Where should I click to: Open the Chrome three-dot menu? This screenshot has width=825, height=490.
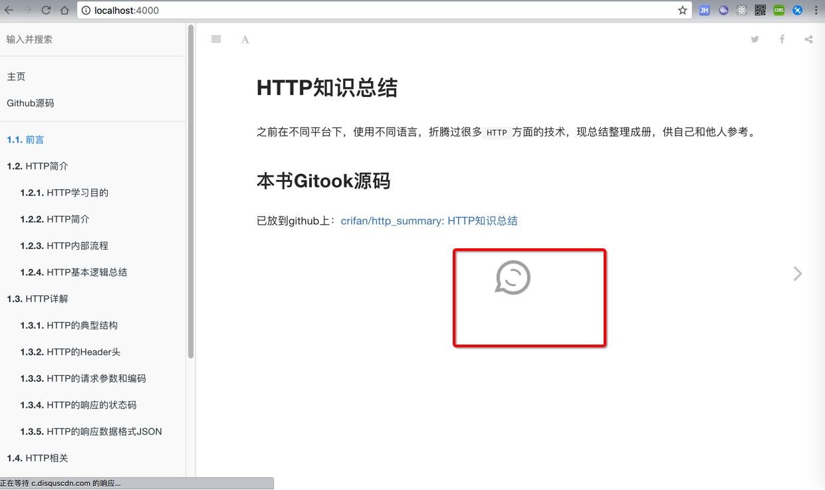click(x=816, y=10)
